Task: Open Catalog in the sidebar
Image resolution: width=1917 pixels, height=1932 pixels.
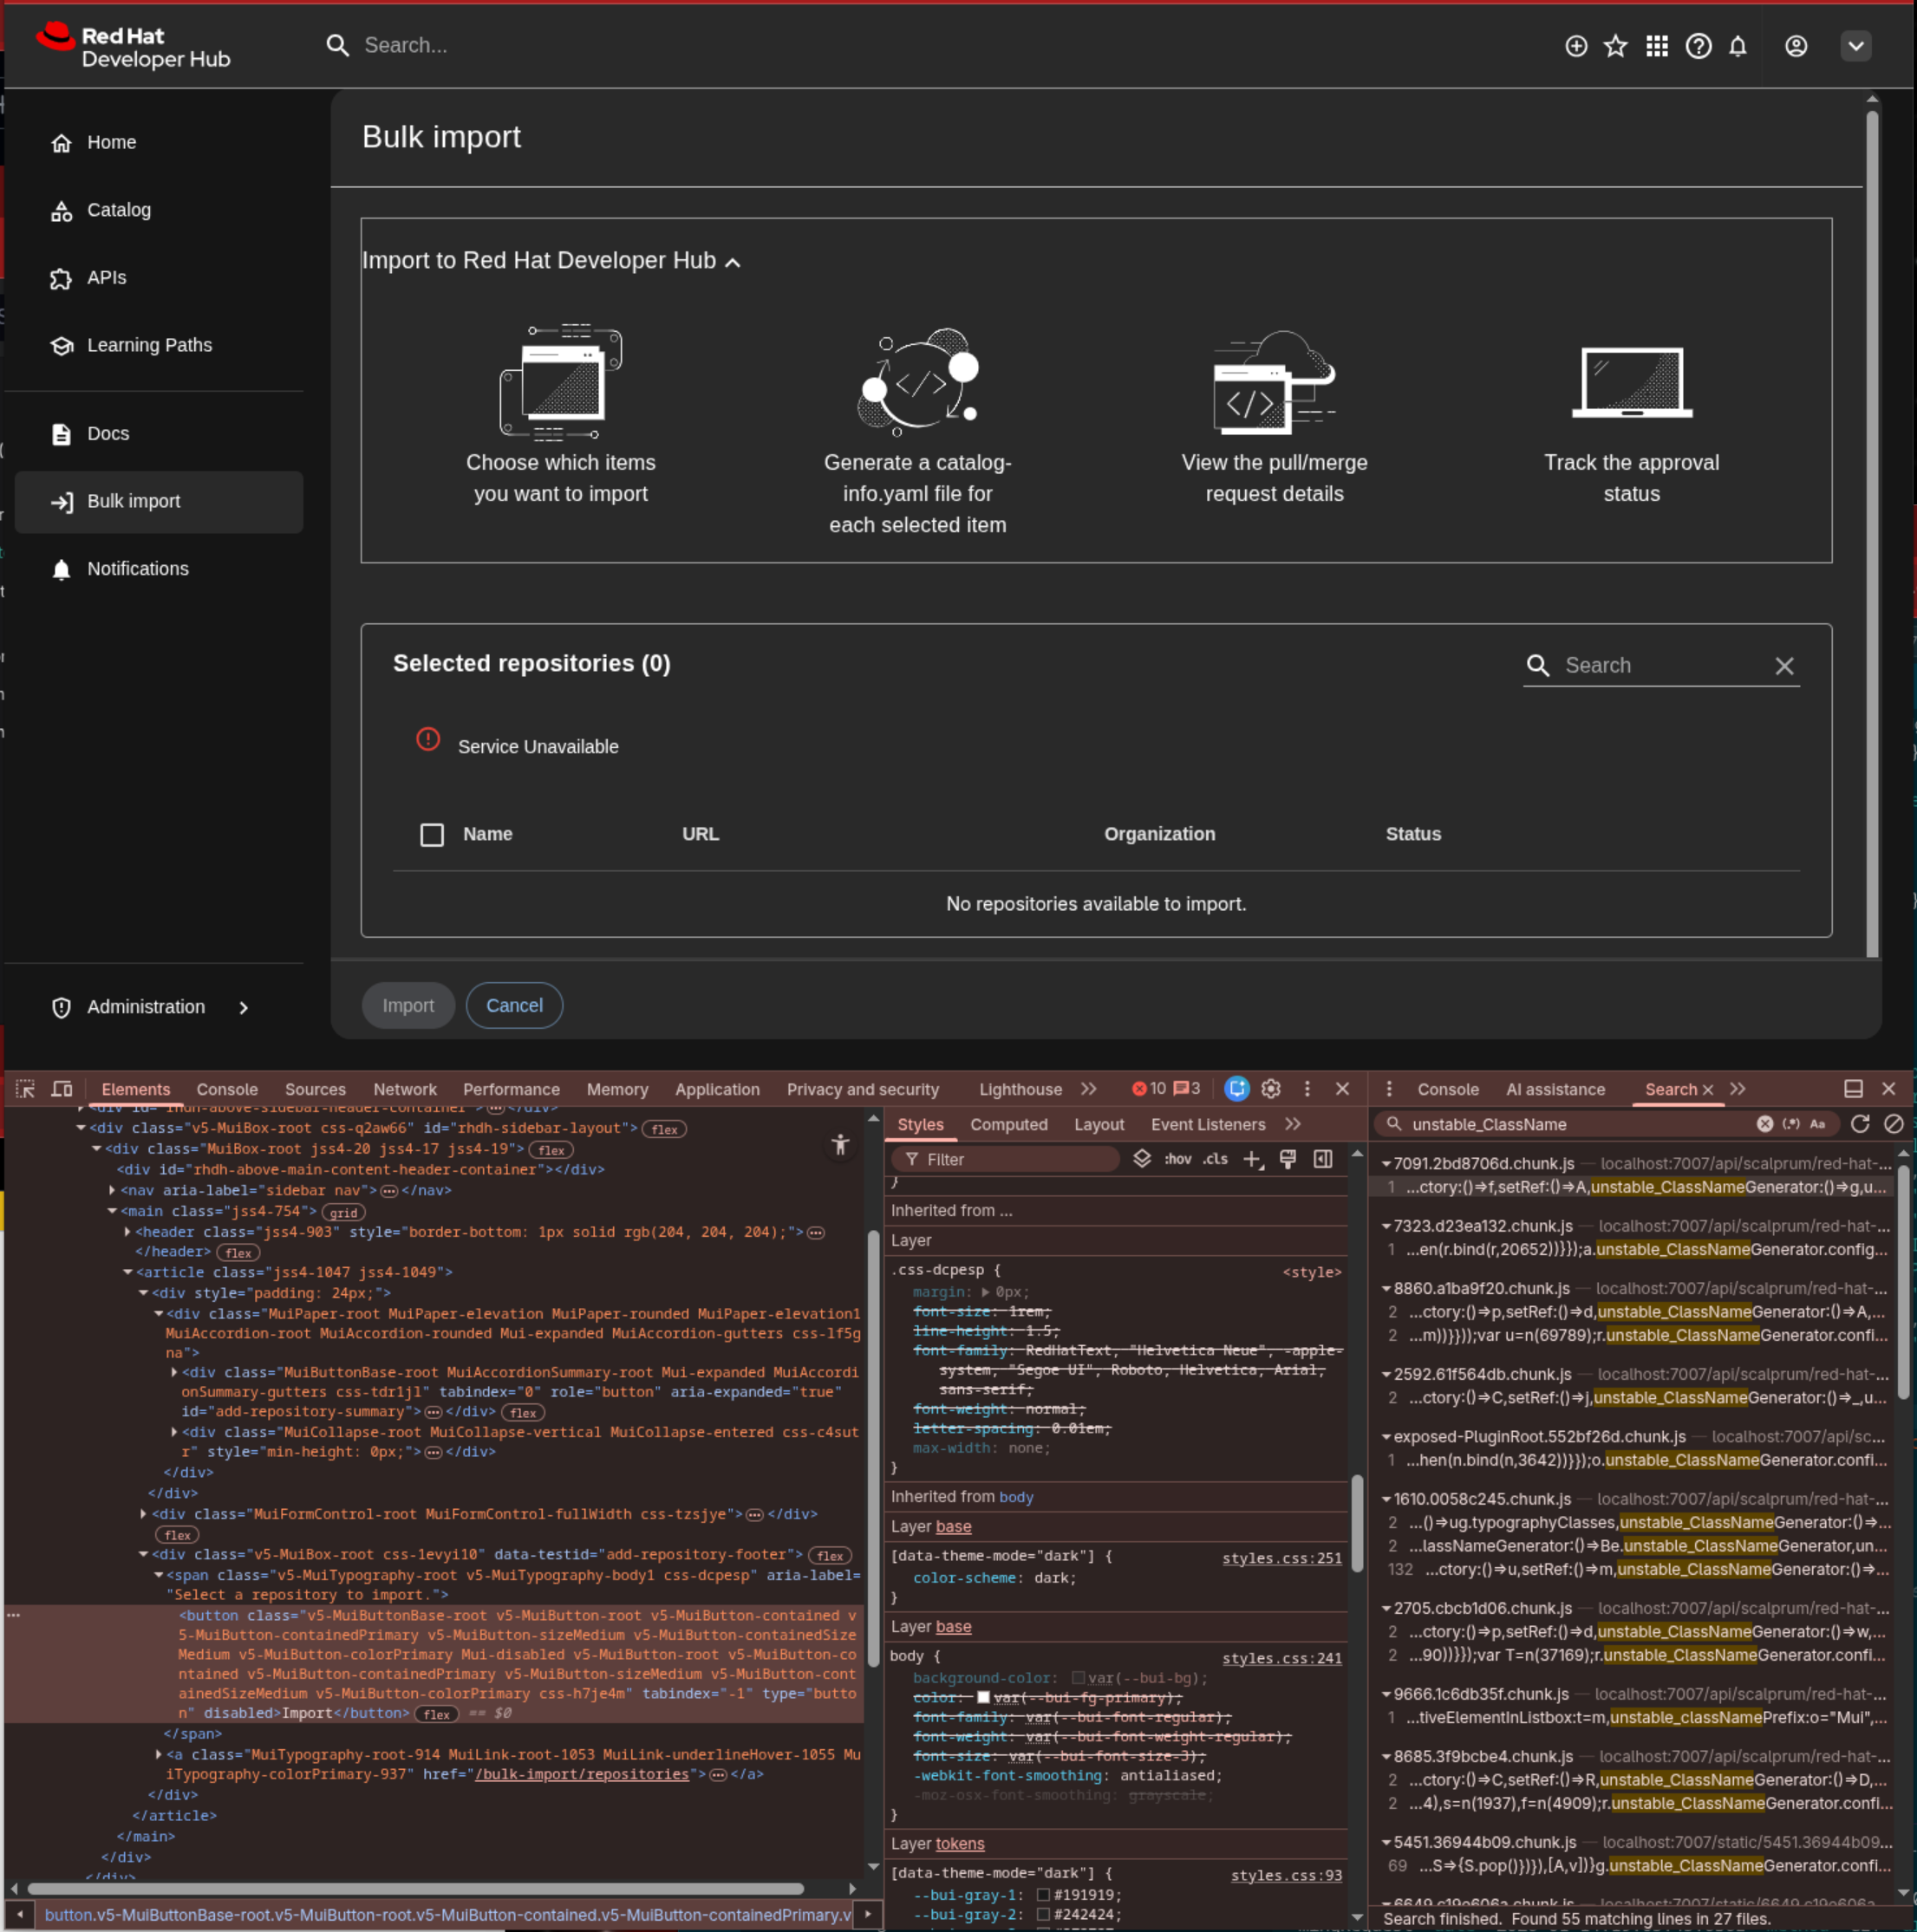Action: click(118, 210)
